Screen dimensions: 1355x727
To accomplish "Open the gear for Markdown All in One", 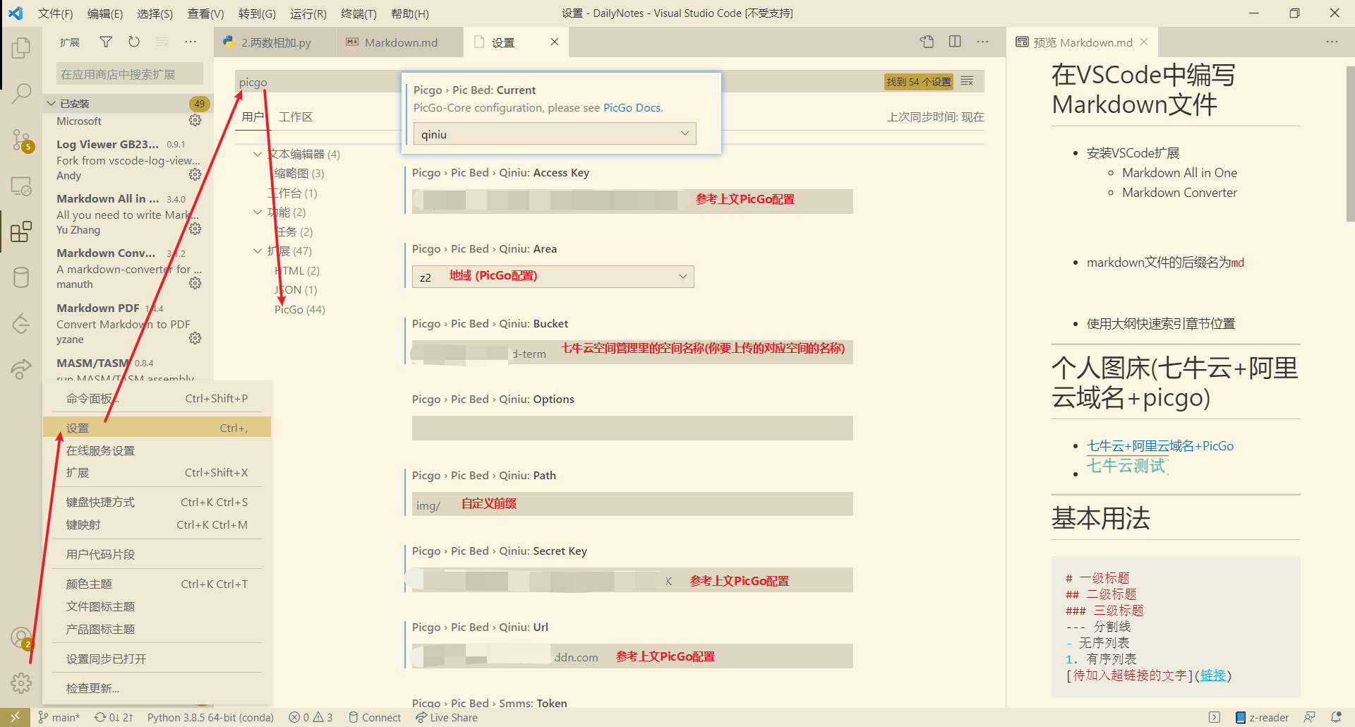I will pyautogui.click(x=195, y=229).
